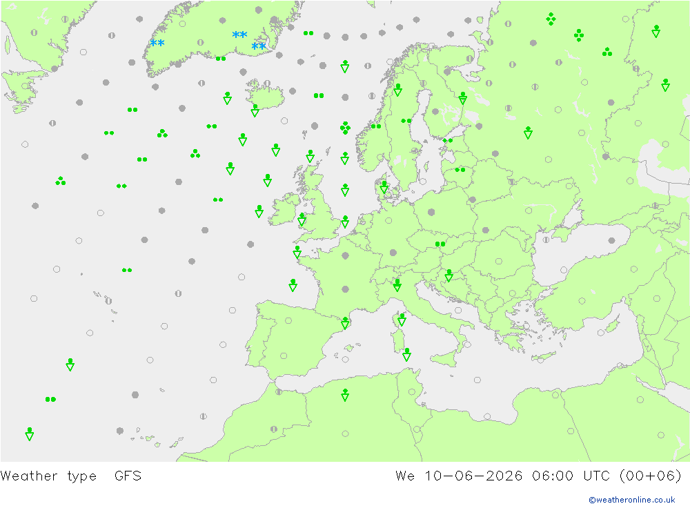
Task: Click the shower symbol on the Finland-Russia border
Action: coord(462,98)
